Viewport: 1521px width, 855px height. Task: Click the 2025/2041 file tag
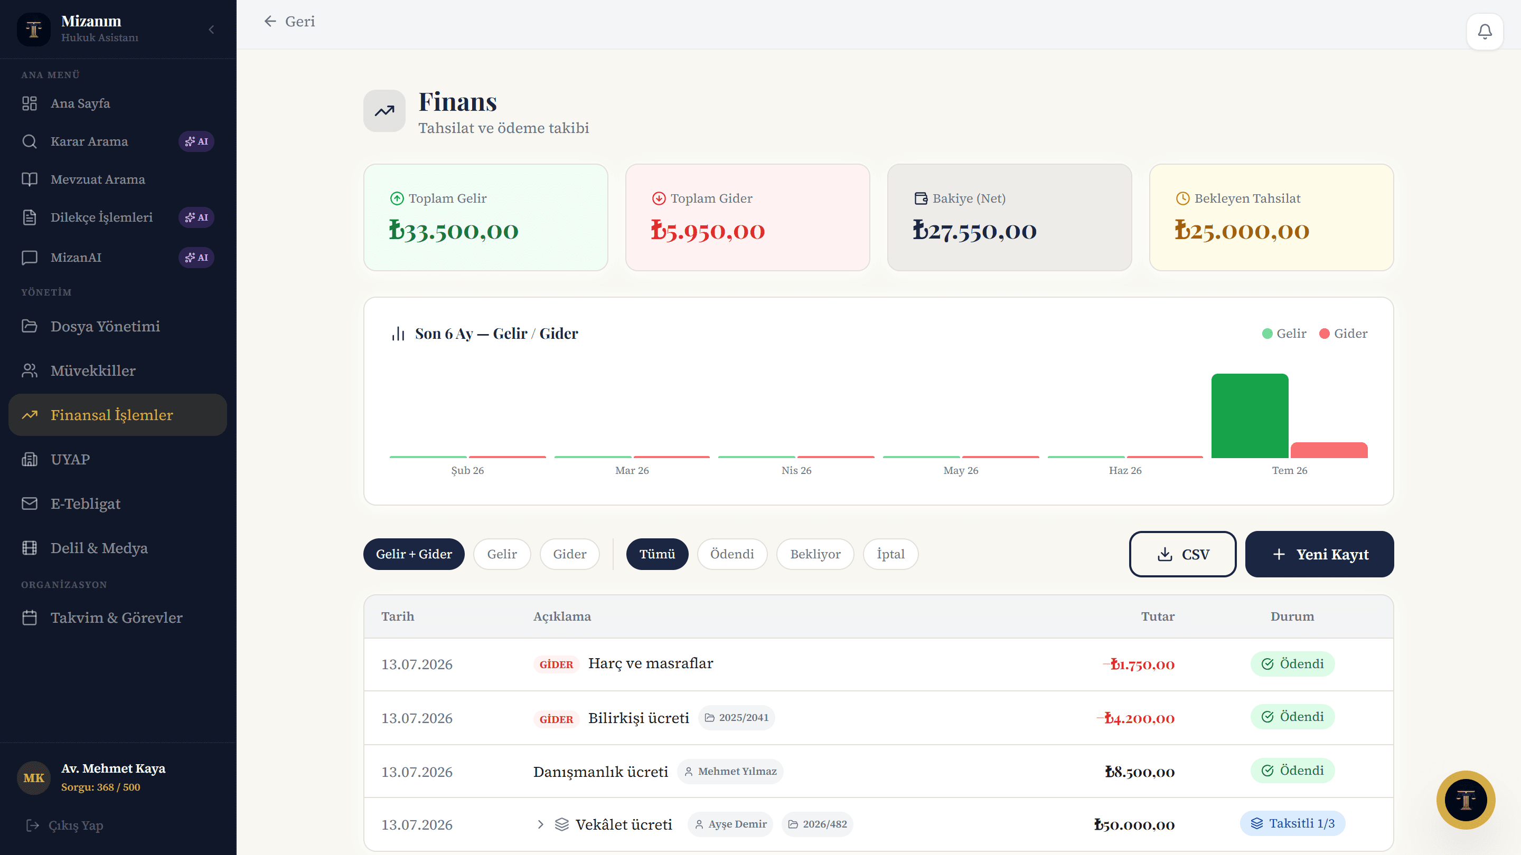click(736, 718)
